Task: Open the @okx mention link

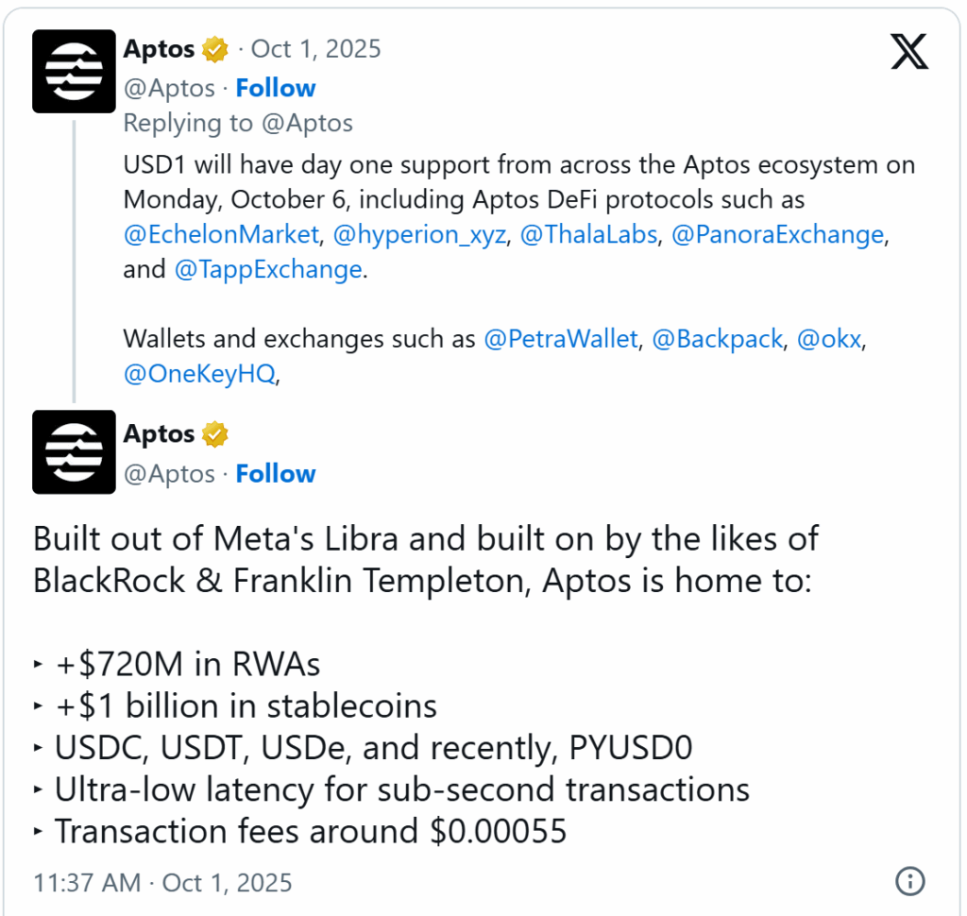Action: [829, 339]
